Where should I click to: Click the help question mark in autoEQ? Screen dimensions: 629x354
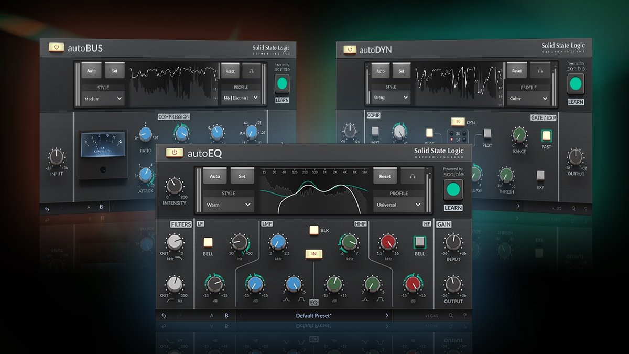click(x=464, y=316)
